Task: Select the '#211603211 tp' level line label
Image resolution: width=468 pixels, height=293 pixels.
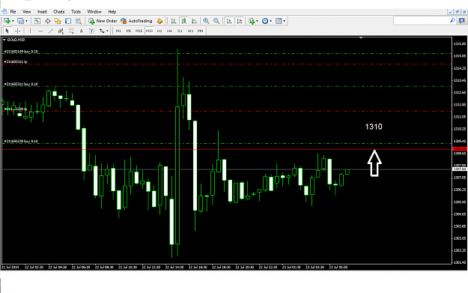Action: point(16,62)
